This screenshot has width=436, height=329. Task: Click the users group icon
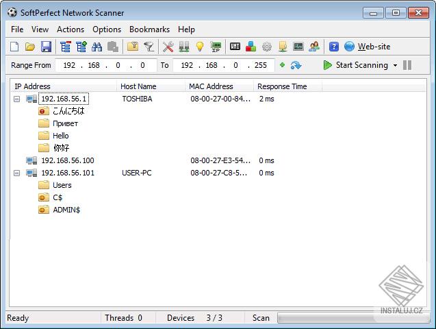pos(314,47)
